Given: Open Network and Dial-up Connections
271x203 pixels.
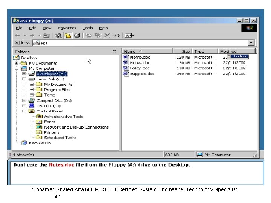Looking at the screenshot, I should [x=76, y=127].
